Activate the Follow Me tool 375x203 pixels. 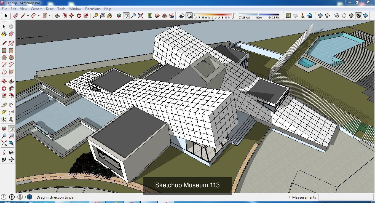(x=11, y=89)
